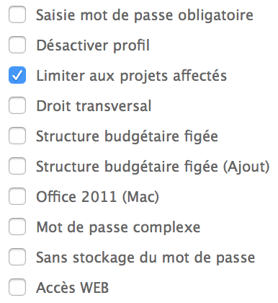Enable Saisie mot de passe obligatoire checkbox
This screenshot has width=278, height=303.
pyautogui.click(x=17, y=14)
